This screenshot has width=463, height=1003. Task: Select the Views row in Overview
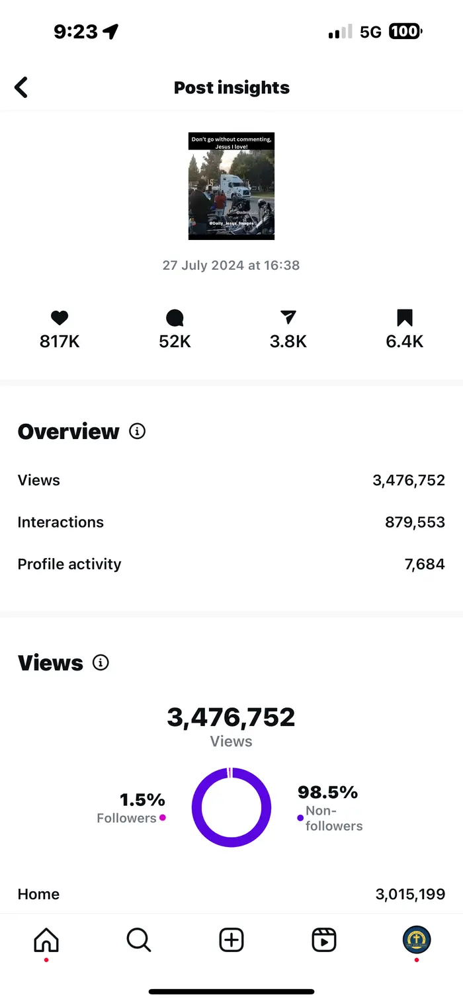click(232, 480)
